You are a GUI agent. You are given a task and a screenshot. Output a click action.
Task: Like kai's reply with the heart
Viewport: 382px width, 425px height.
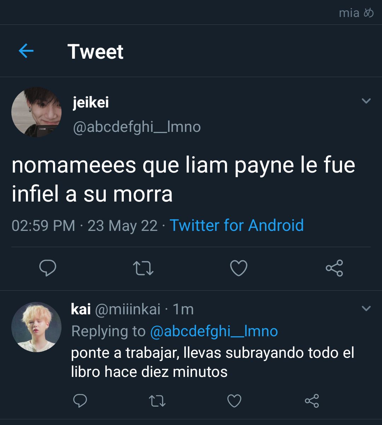click(234, 401)
